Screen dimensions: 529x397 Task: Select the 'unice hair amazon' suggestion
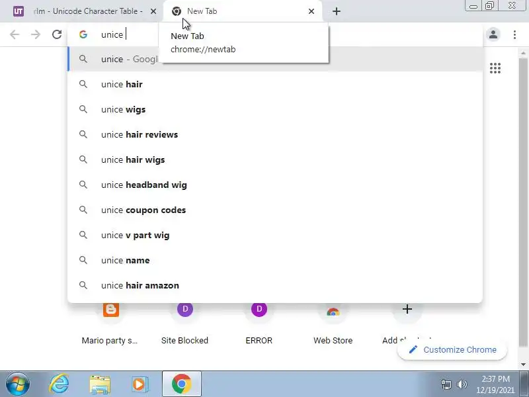pyautogui.click(x=275, y=285)
